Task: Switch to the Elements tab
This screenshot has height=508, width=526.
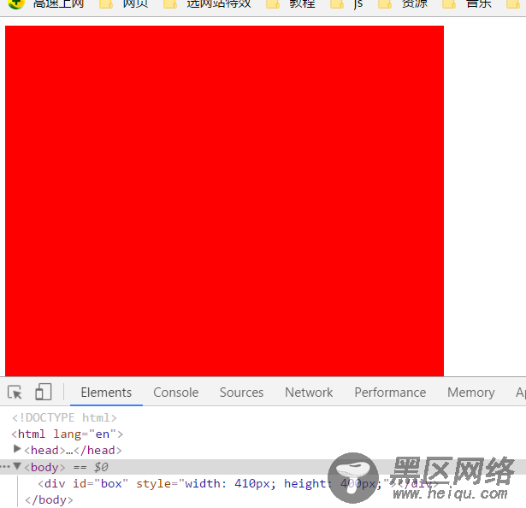Action: click(106, 393)
